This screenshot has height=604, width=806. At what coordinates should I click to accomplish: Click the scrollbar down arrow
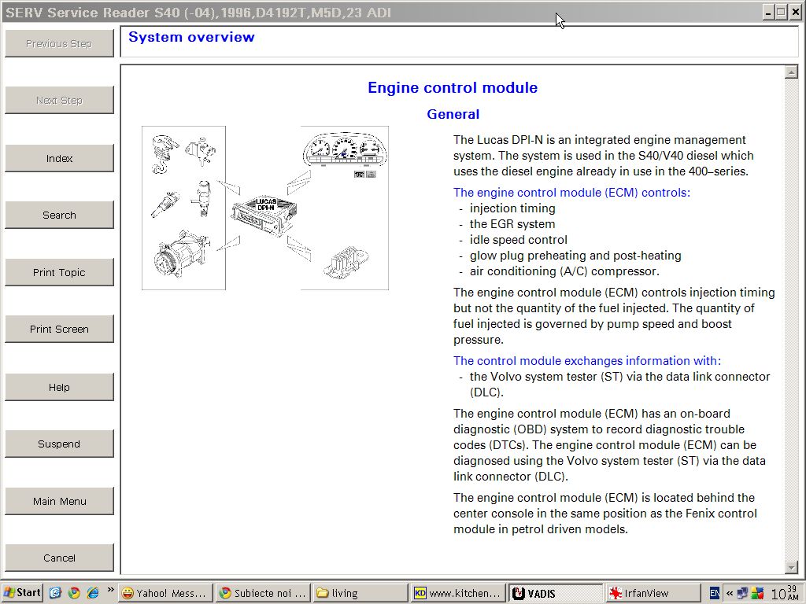point(791,567)
